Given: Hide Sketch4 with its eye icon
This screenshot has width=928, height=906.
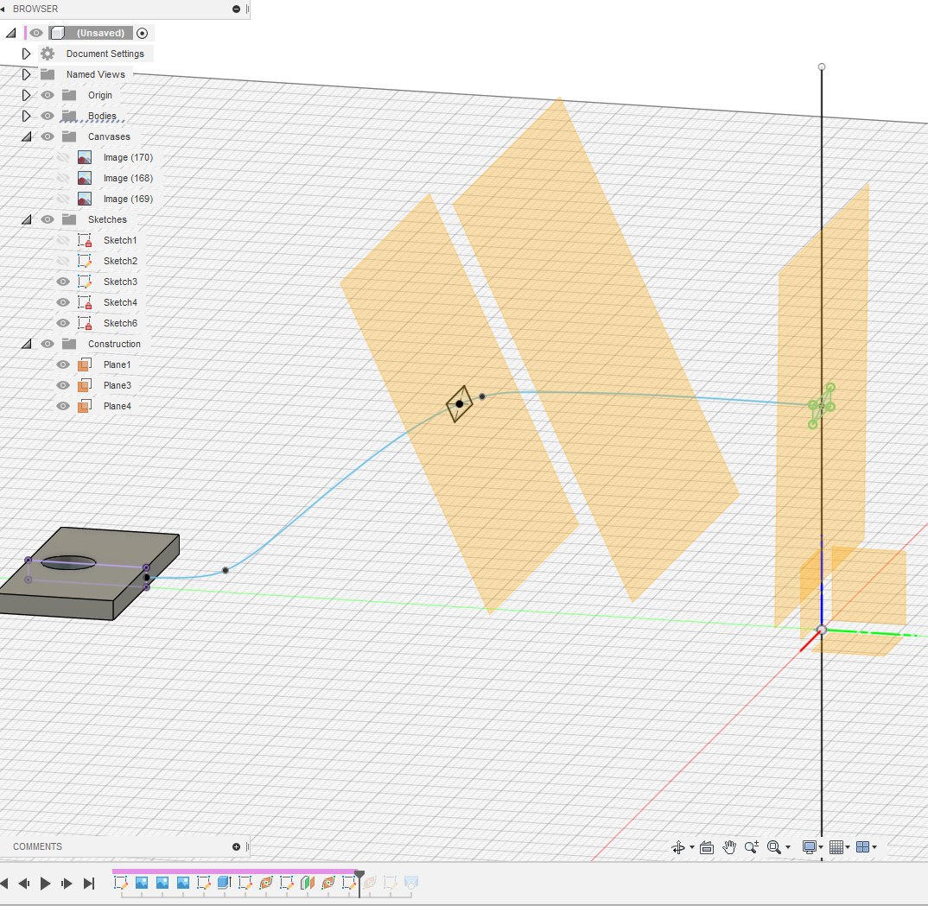Looking at the screenshot, I should pos(63,302).
